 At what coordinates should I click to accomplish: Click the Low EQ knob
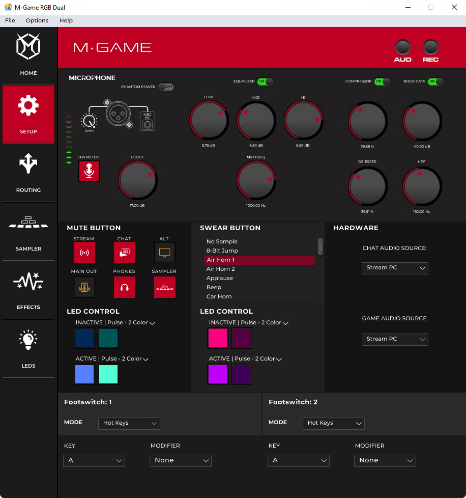click(x=209, y=120)
